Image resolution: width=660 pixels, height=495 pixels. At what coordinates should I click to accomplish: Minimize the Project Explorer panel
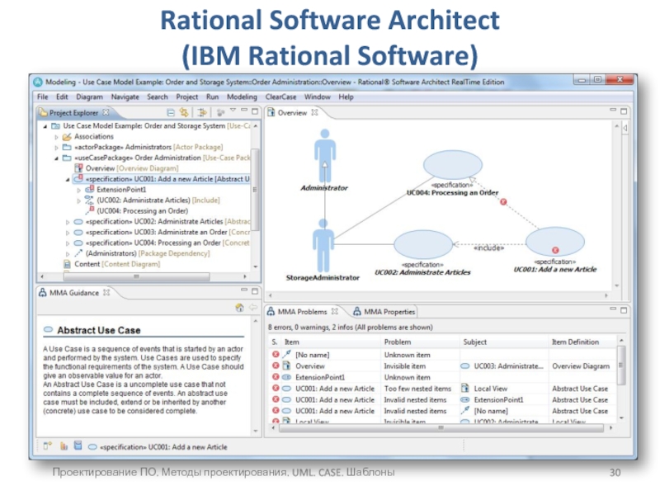244,111
